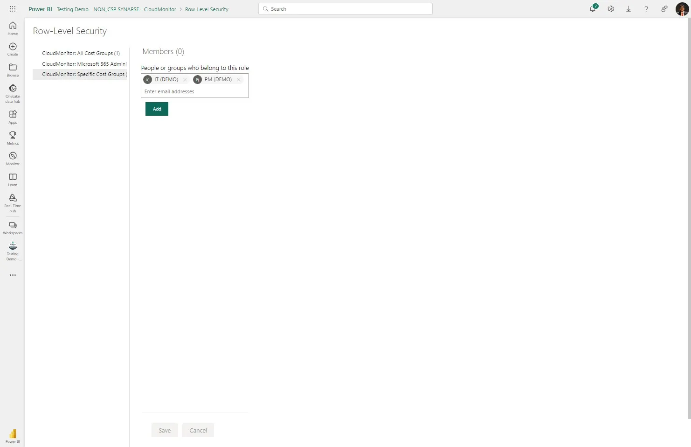Click the Power BI header title

coord(40,9)
